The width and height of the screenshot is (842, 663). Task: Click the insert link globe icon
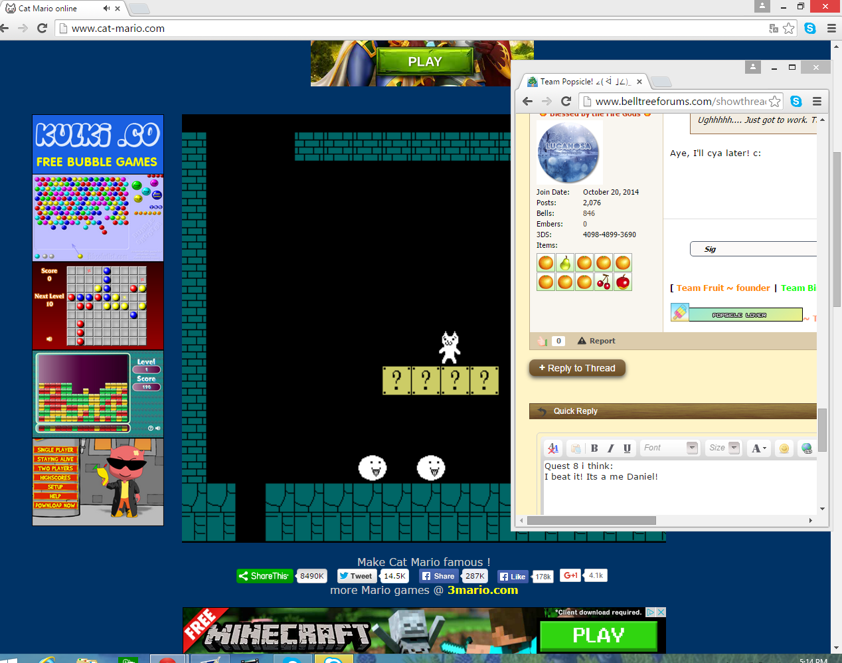coord(806,448)
